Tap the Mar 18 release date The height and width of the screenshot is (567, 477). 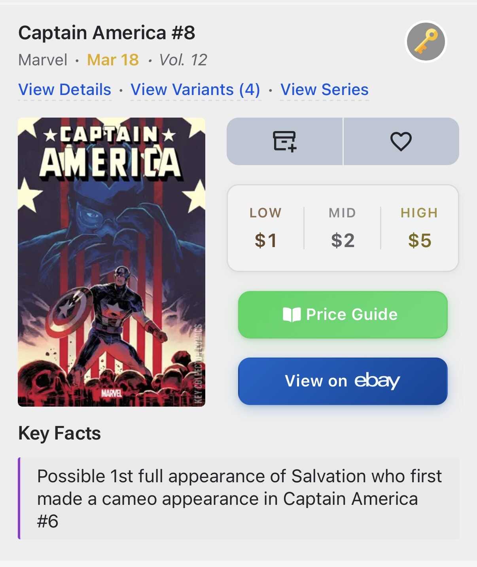(x=113, y=60)
